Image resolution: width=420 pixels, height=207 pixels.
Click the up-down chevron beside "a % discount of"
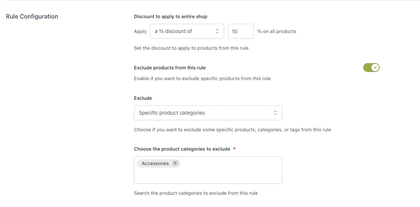pyautogui.click(x=217, y=32)
